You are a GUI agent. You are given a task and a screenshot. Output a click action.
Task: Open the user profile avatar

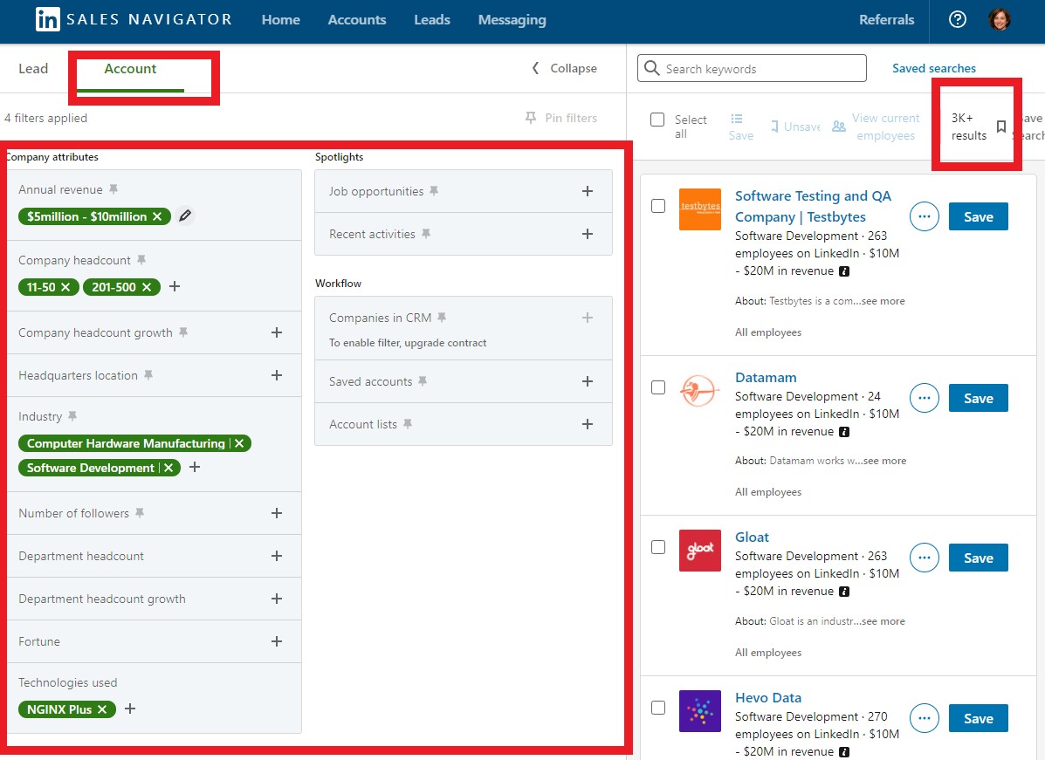[1000, 19]
